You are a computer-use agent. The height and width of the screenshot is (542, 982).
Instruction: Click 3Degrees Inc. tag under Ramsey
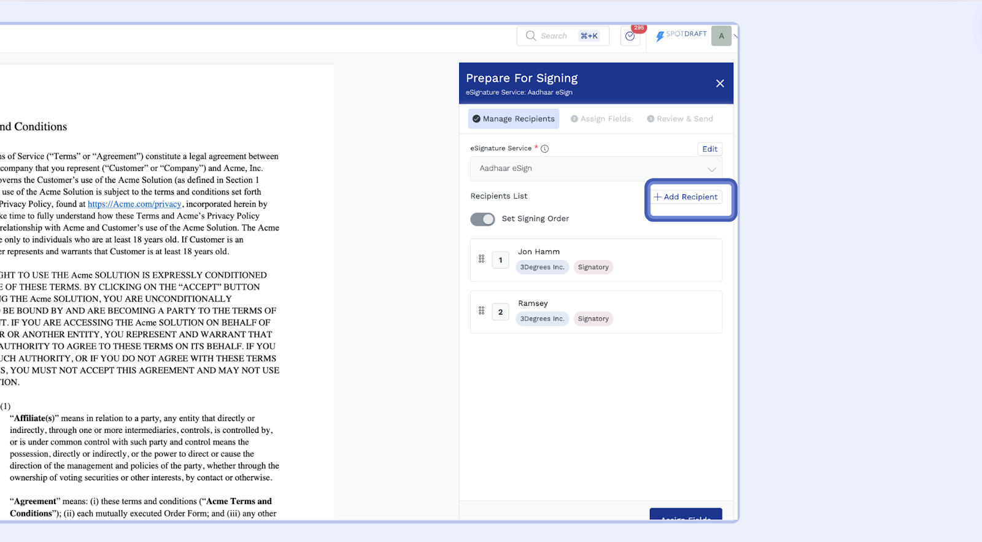(543, 319)
